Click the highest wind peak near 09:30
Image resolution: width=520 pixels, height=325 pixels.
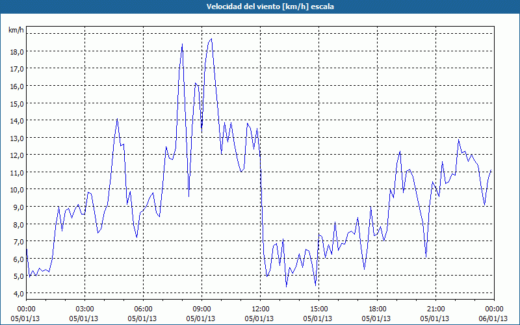tap(211, 39)
